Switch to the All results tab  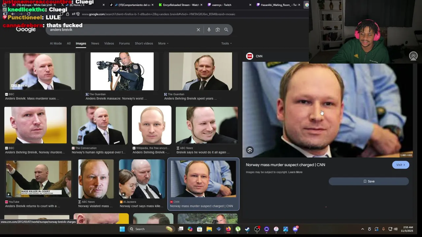click(69, 43)
